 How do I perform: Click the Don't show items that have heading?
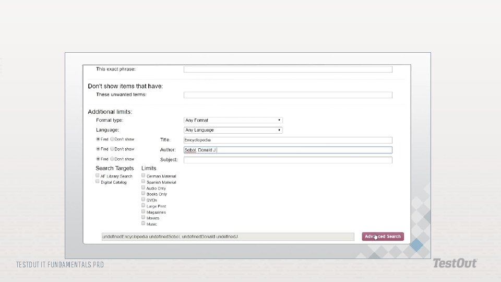tap(125, 86)
